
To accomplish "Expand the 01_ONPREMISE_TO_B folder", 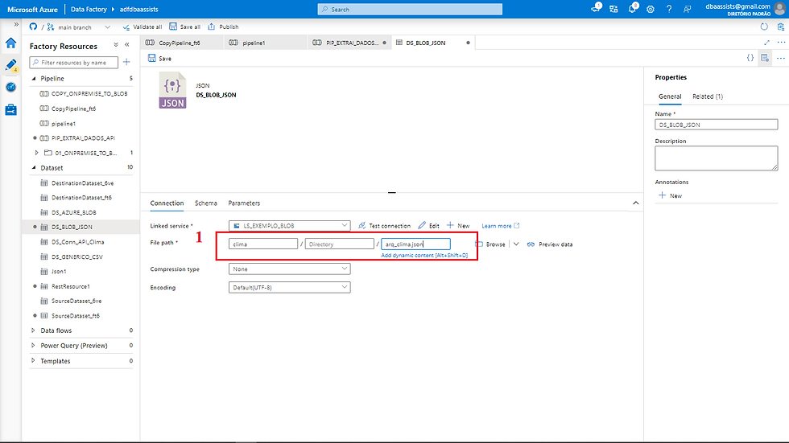I will click(x=37, y=153).
